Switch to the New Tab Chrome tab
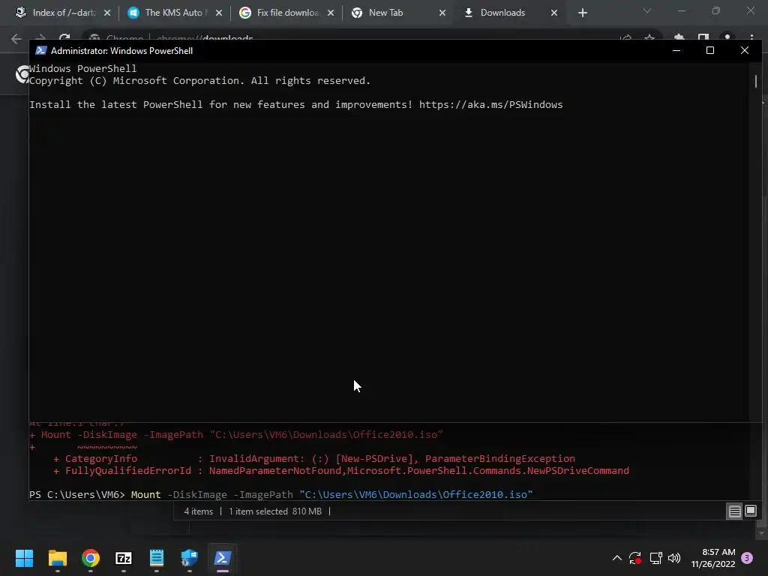The image size is (768, 576). pos(394,13)
